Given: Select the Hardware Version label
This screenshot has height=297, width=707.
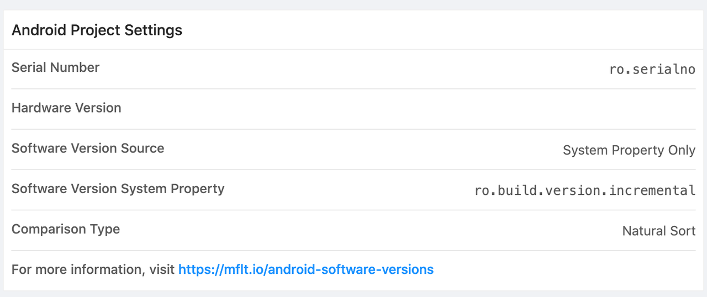Looking at the screenshot, I should [x=66, y=108].
